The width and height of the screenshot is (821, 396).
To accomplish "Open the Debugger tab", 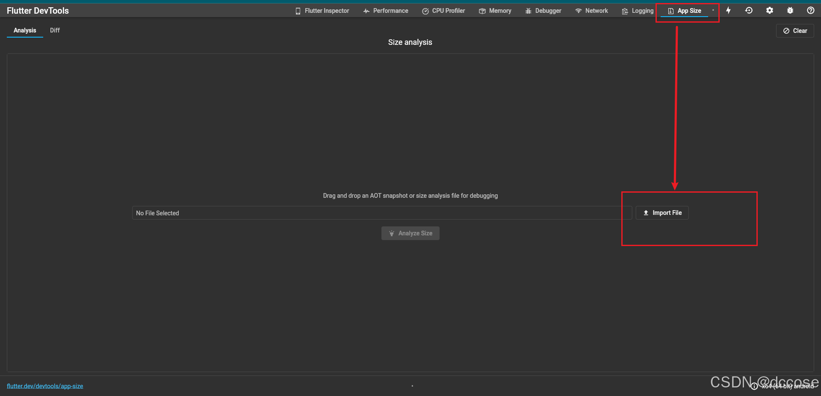I will [x=543, y=11].
